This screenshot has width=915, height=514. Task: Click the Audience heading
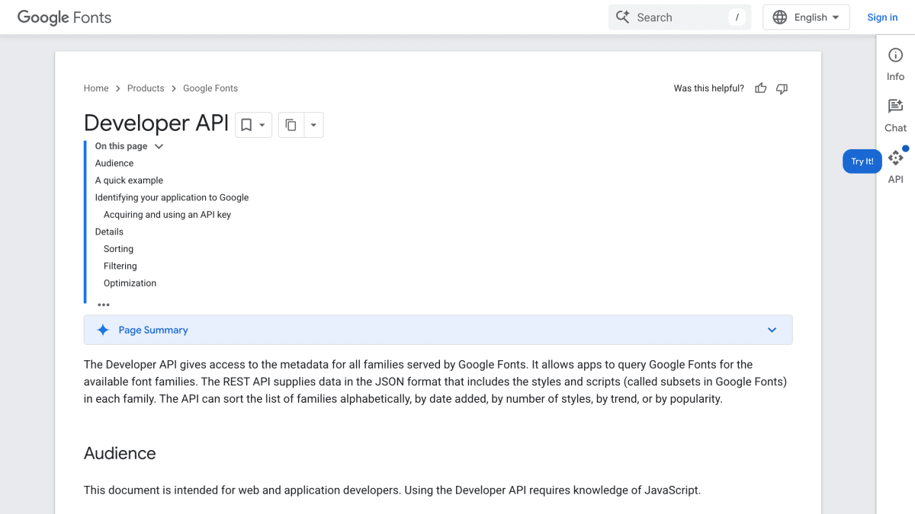pyautogui.click(x=120, y=453)
